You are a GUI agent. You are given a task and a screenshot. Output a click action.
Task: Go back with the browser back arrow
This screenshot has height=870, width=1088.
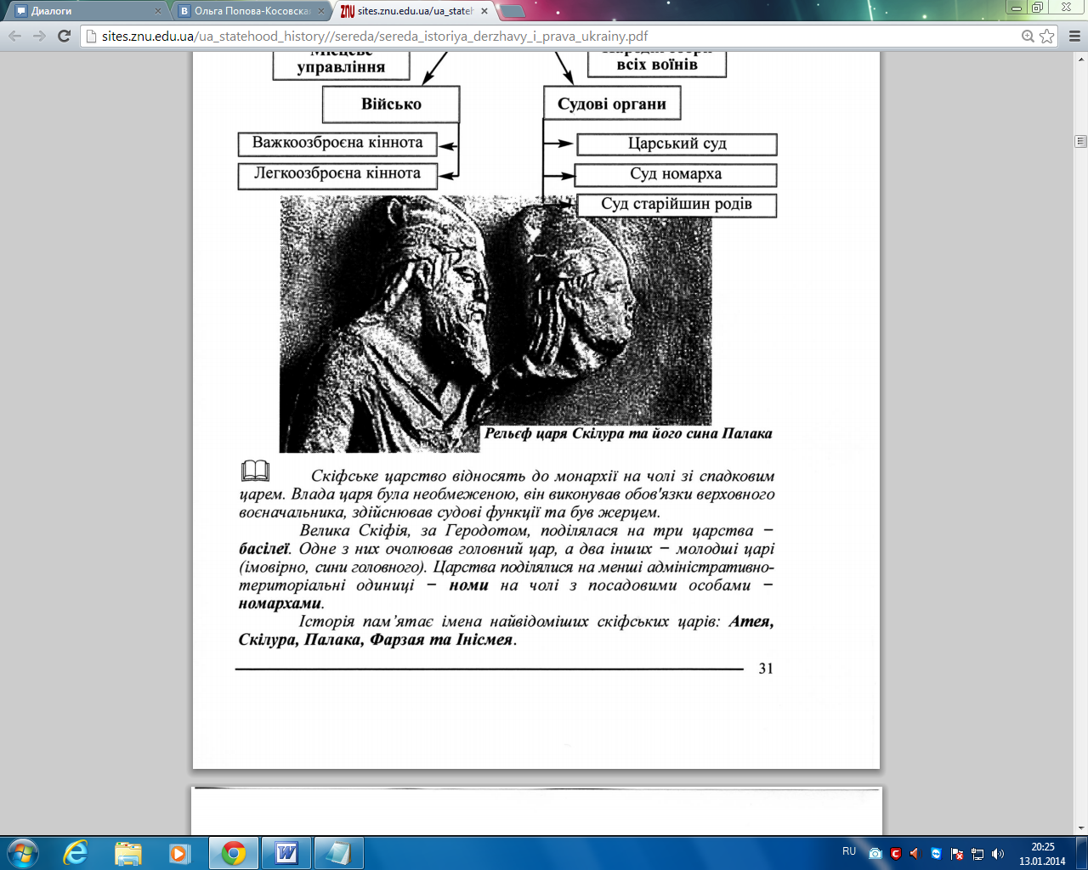pos(15,36)
